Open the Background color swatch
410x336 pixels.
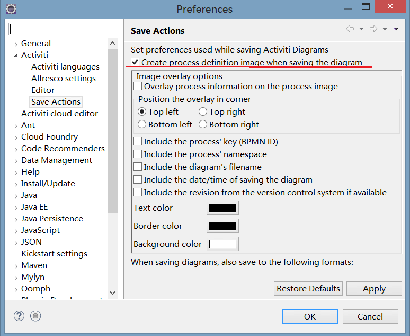coord(222,244)
